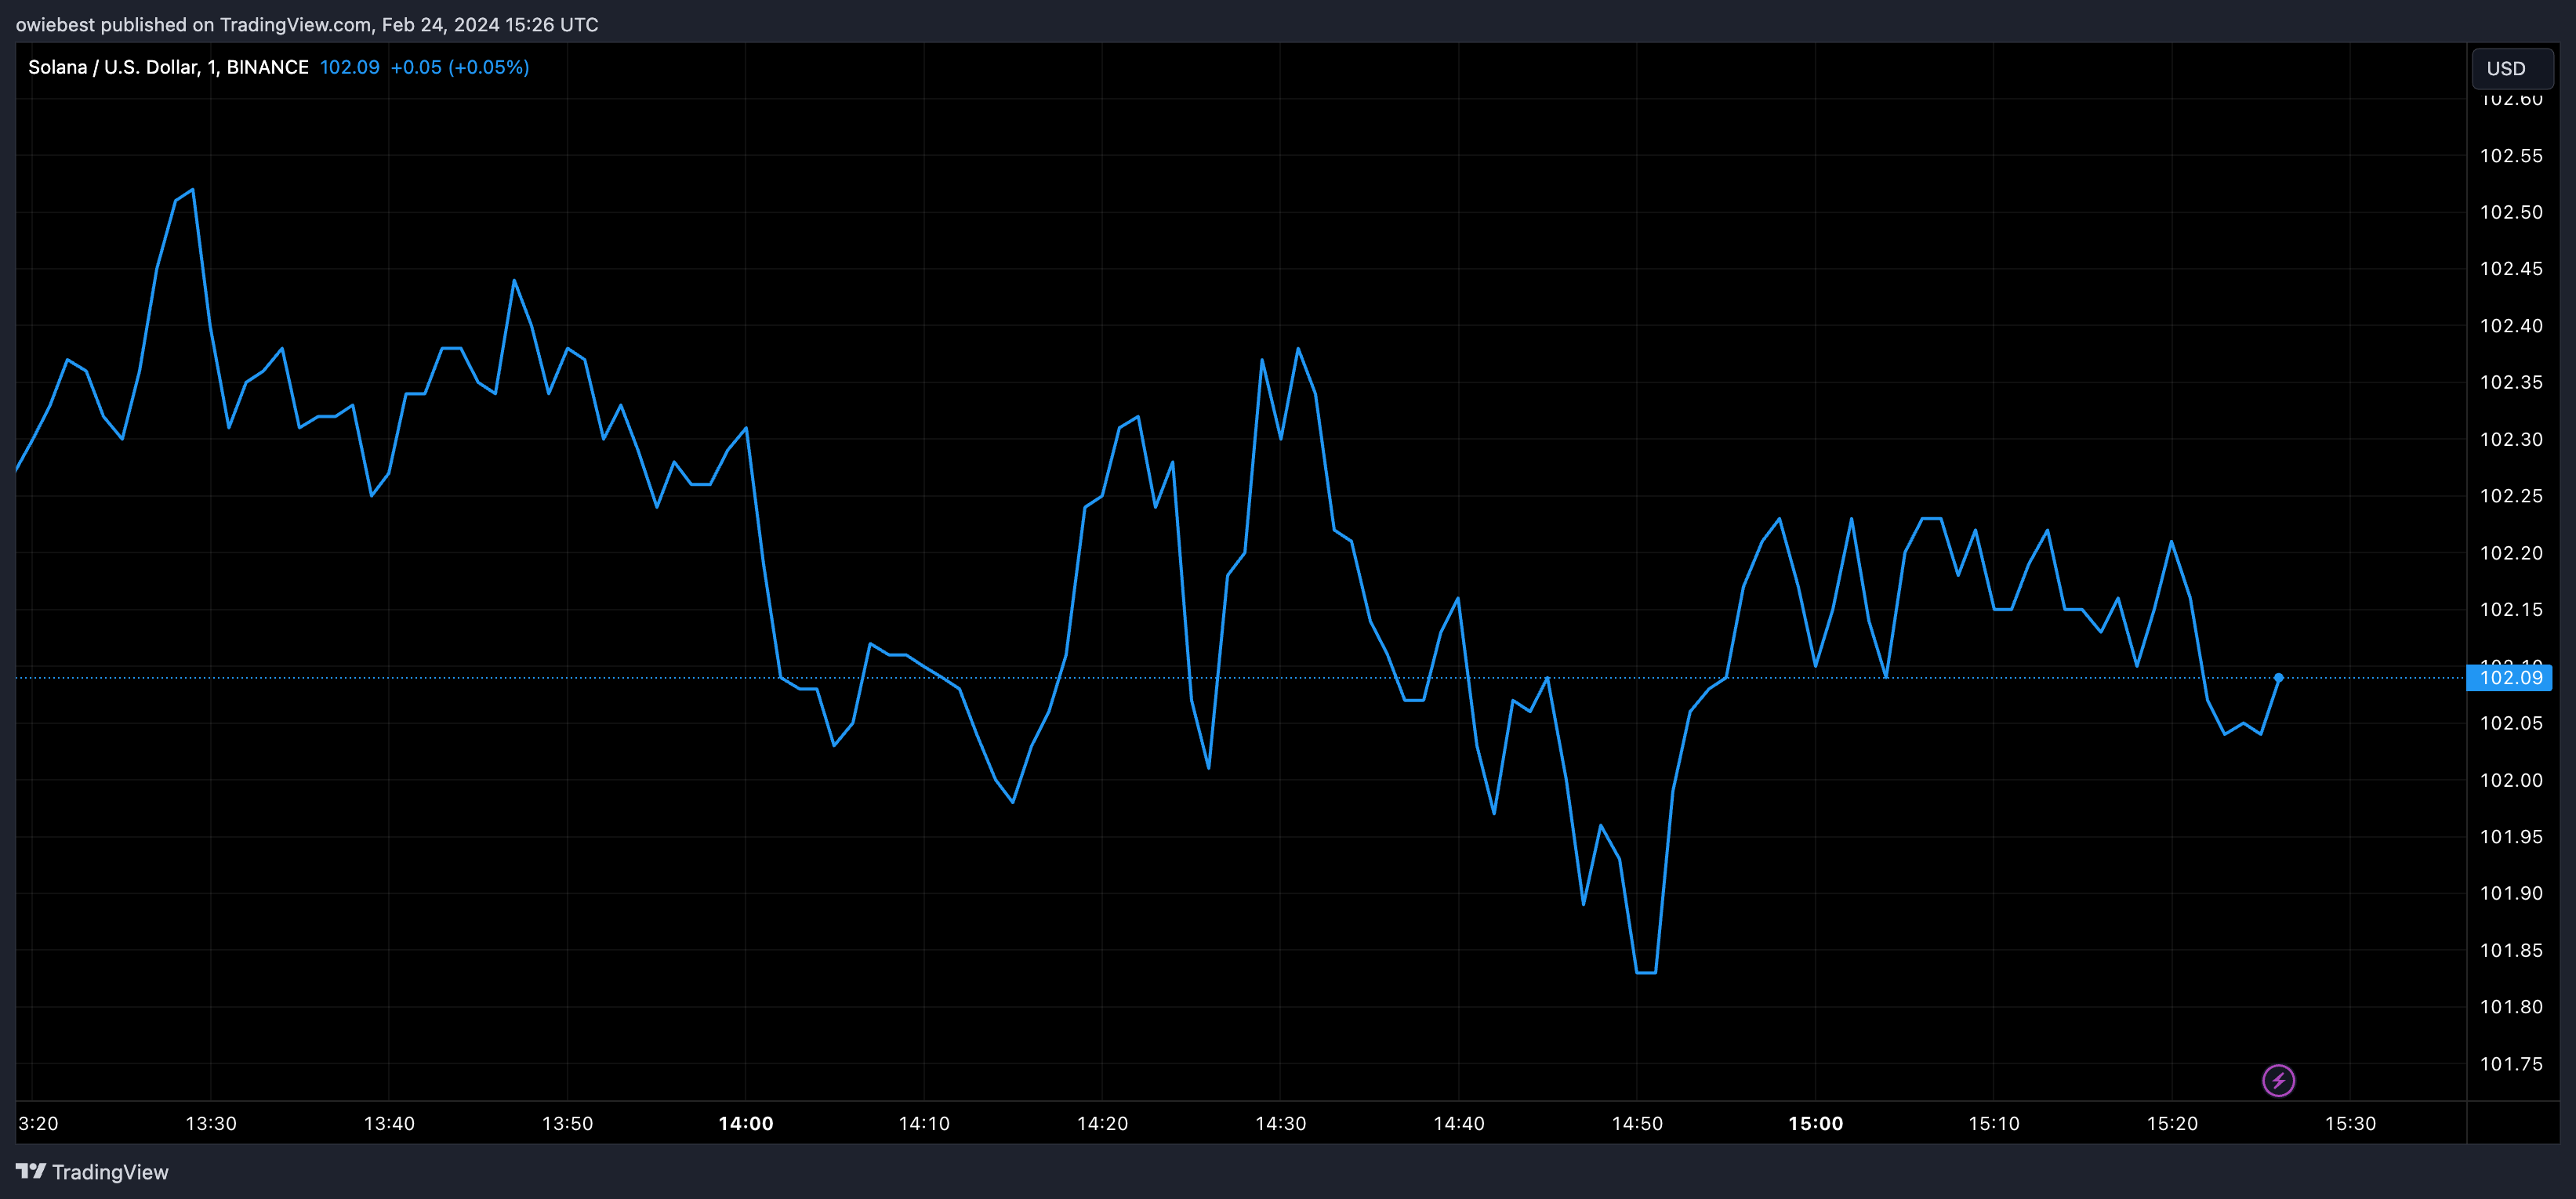
Task: Click the 102.55 price axis label
Action: click(x=2511, y=155)
